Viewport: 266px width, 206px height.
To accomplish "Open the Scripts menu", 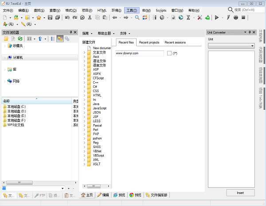I will pyautogui.click(x=161, y=11).
